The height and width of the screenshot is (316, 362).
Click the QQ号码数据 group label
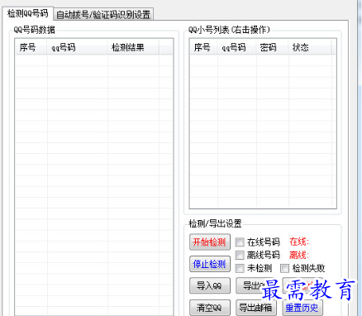(x=35, y=30)
